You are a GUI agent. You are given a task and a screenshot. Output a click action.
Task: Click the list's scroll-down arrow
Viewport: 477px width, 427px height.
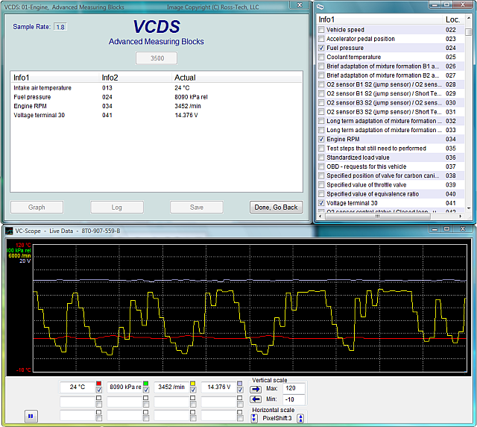point(469,208)
